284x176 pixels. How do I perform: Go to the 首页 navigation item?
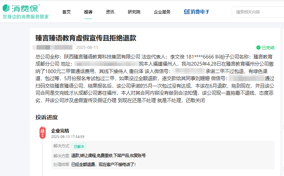point(66,12)
